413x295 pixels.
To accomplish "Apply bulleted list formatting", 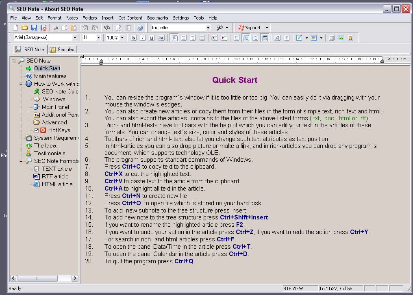I will [237, 38].
